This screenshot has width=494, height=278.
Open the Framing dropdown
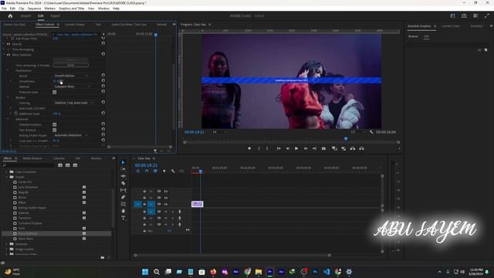click(x=74, y=103)
